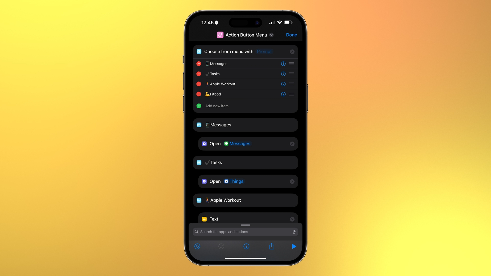
Task: Tap info icon next to Apple Workout
Action: [x=283, y=84]
